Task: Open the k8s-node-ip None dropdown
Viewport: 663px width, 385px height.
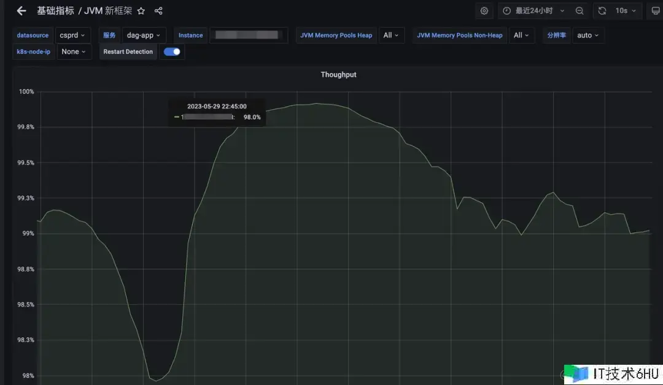Action: [x=74, y=52]
